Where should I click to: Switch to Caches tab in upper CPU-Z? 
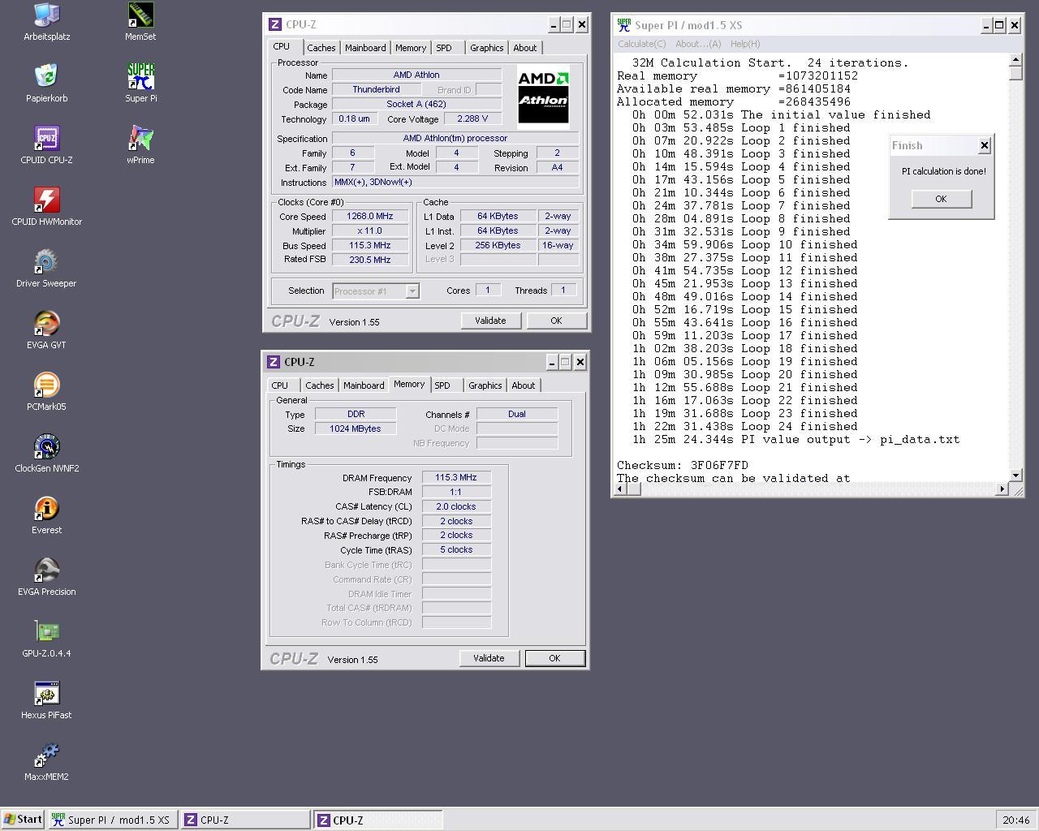point(321,48)
